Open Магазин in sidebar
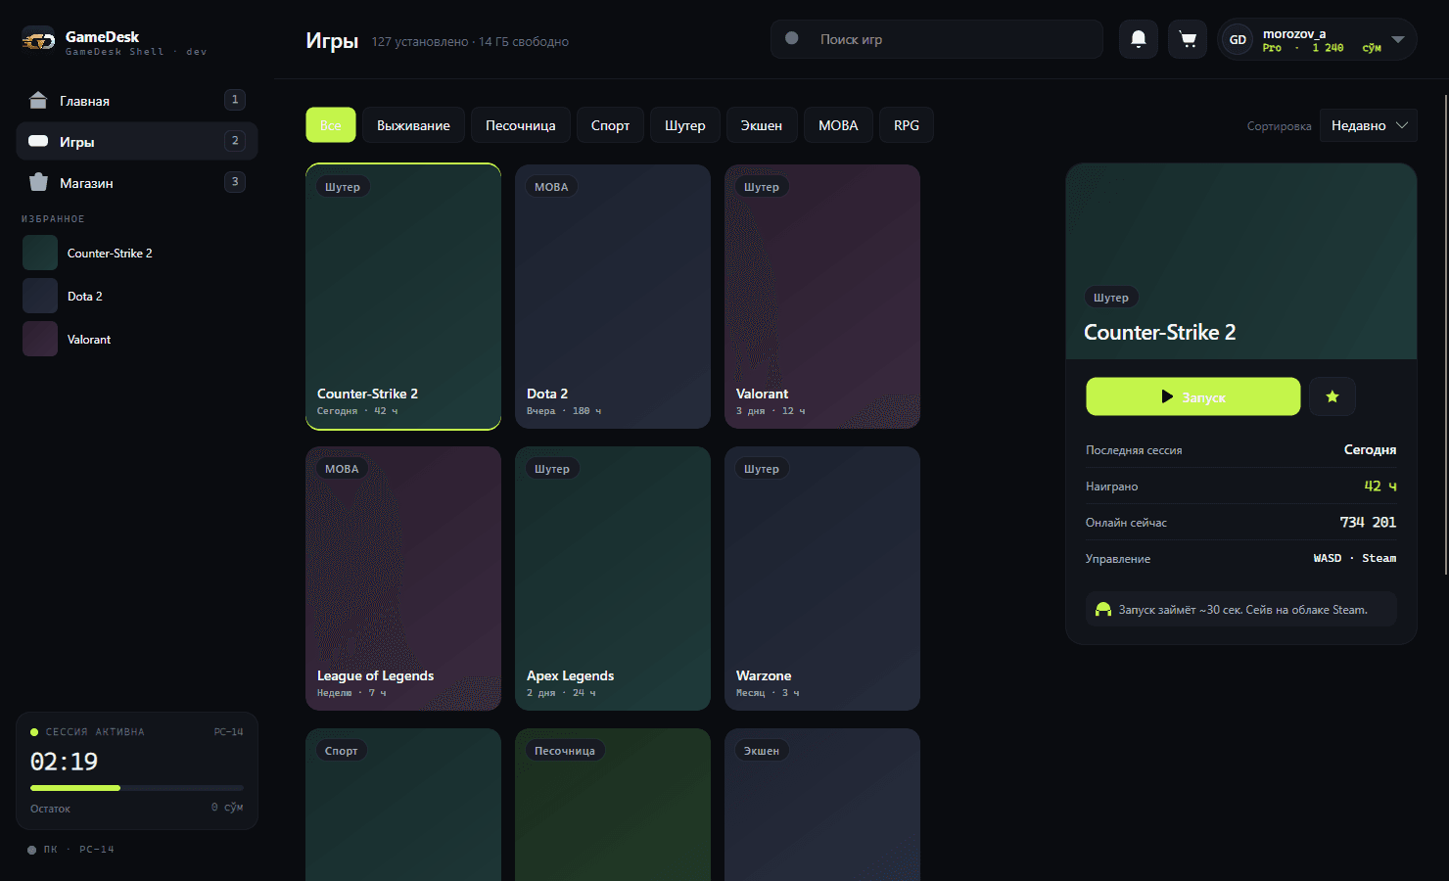This screenshot has width=1449, height=881. (137, 182)
